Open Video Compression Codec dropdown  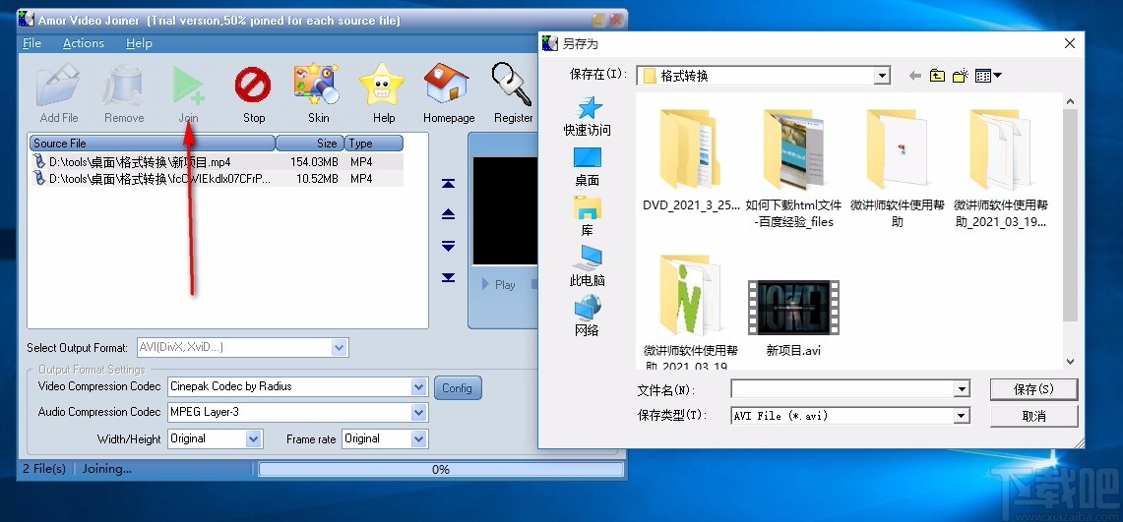419,387
